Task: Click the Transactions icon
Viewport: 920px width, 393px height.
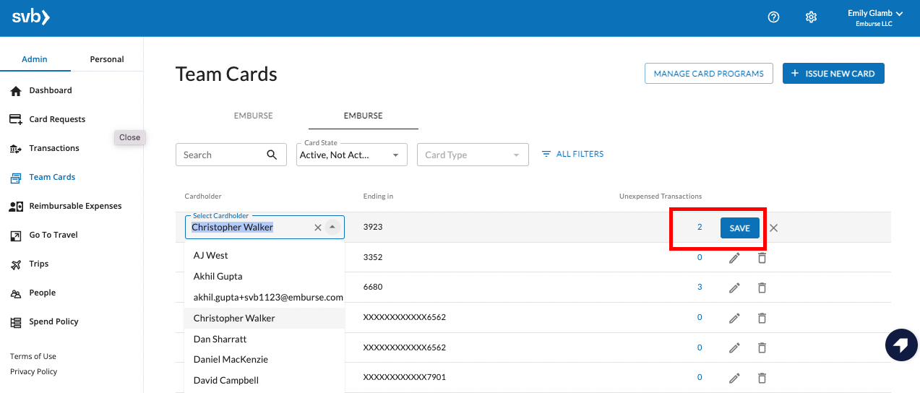Action: click(x=16, y=149)
